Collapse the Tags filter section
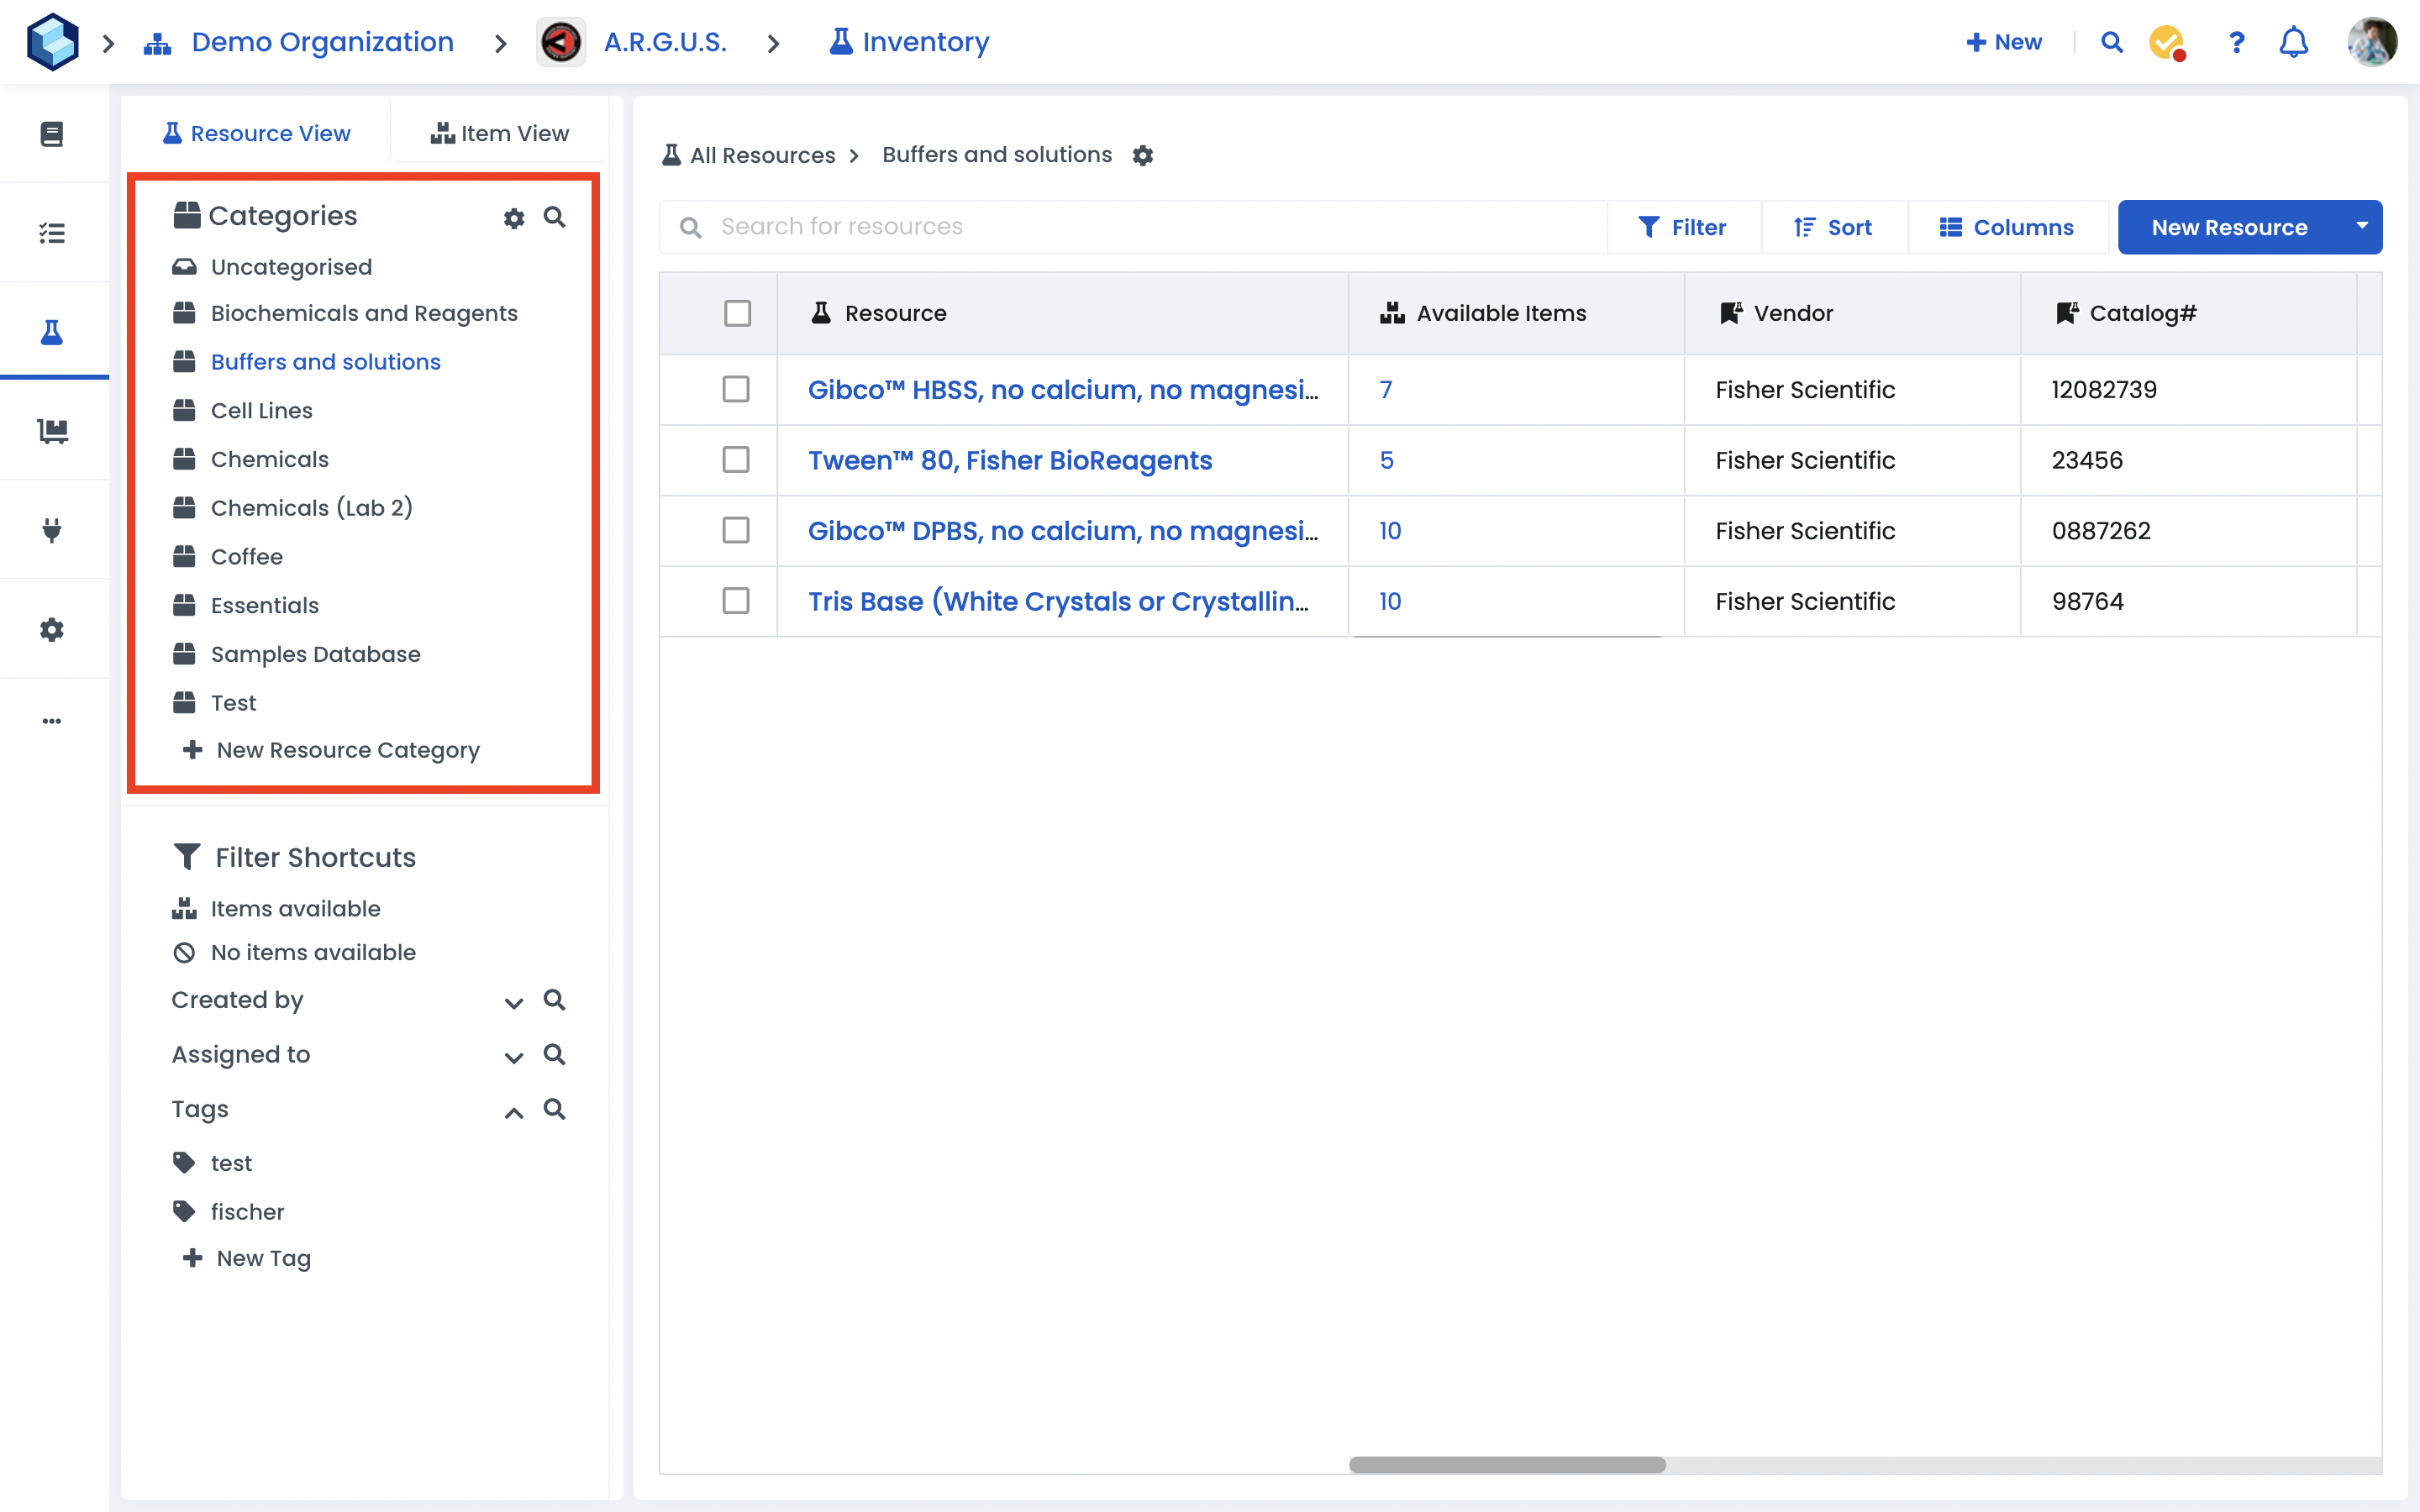This screenshot has width=2420, height=1512. tap(514, 1112)
